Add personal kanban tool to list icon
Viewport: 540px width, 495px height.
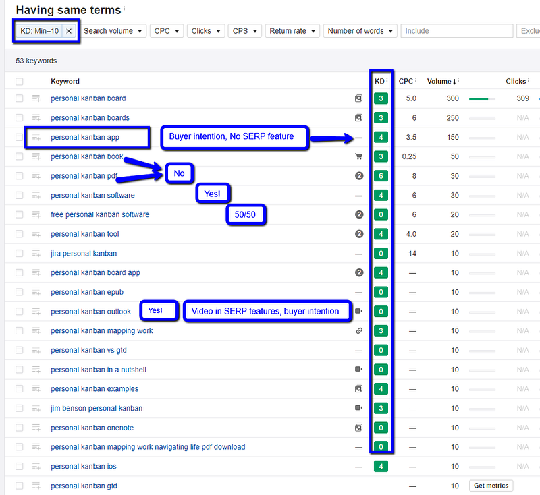(36, 234)
